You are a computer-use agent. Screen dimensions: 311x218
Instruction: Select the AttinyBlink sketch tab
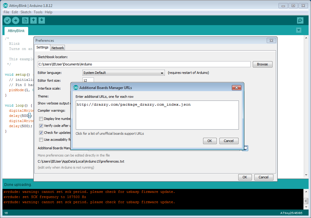pyautogui.click(x=16, y=31)
